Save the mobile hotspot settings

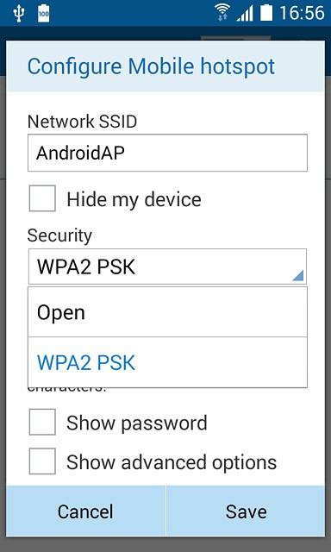(246, 511)
